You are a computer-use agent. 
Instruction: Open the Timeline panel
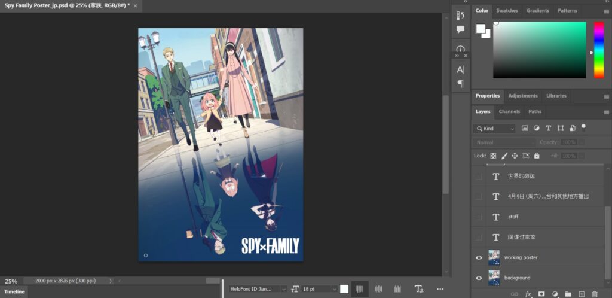15,291
